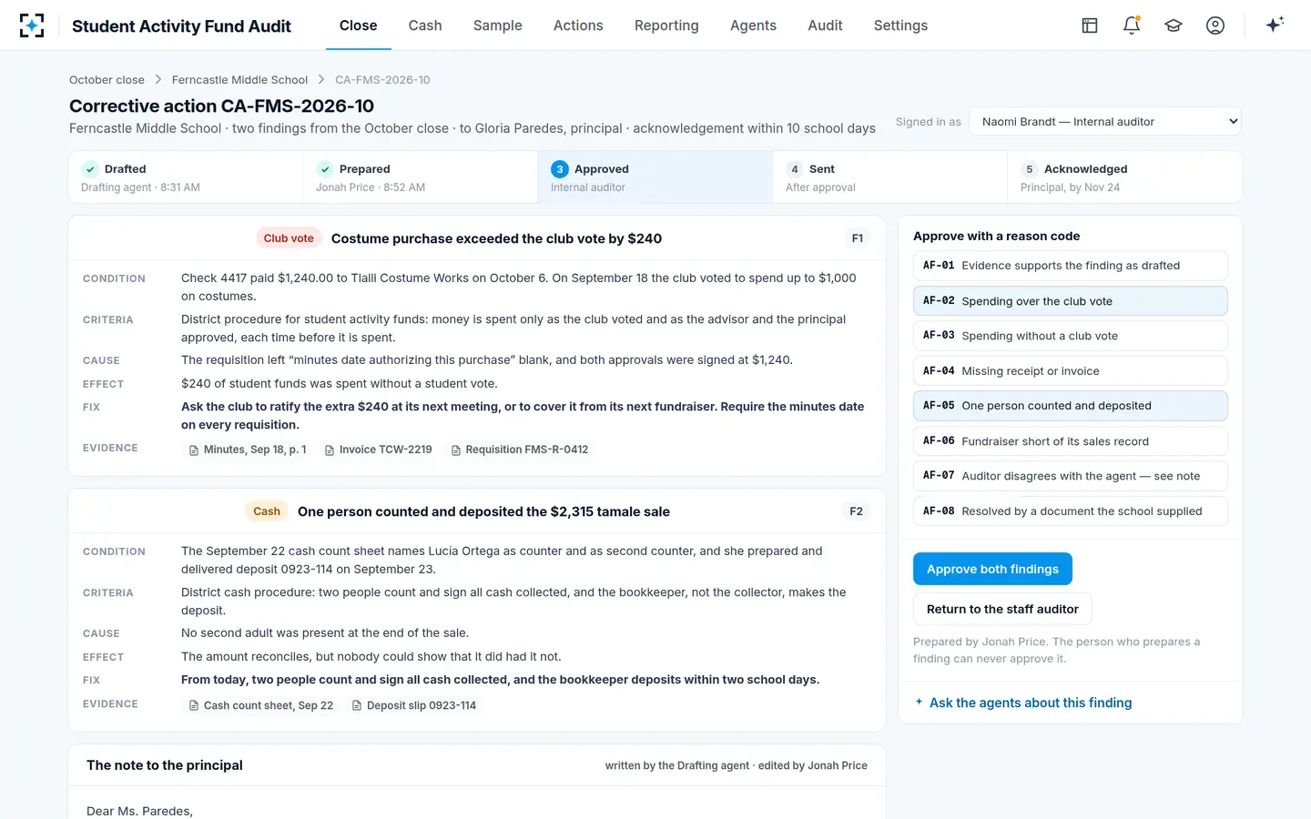
Task: Switch to the Sample tab
Action: [x=497, y=25]
